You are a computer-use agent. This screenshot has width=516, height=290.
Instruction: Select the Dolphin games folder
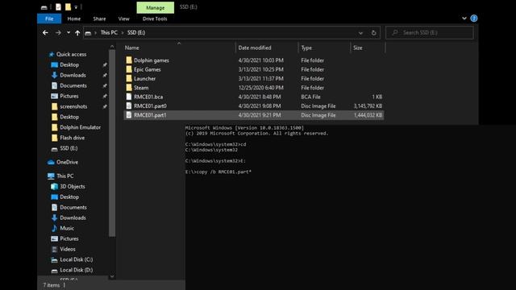pyautogui.click(x=152, y=60)
